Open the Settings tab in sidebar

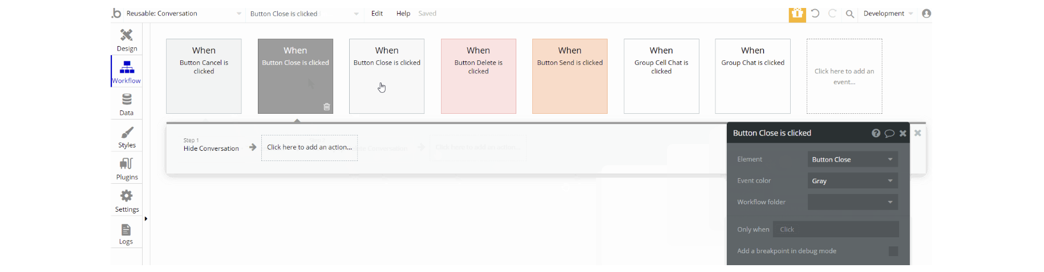pyautogui.click(x=127, y=201)
